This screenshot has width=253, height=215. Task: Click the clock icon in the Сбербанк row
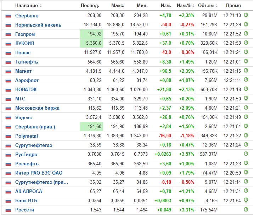(246, 15)
